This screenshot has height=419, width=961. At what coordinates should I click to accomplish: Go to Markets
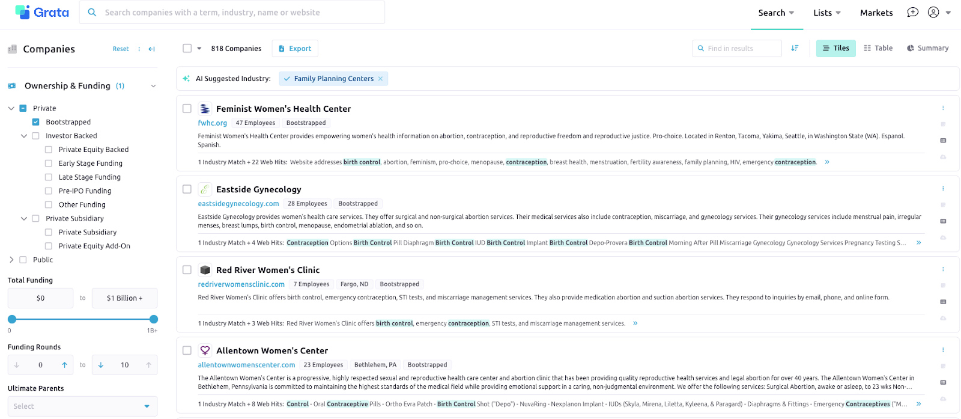click(x=876, y=13)
